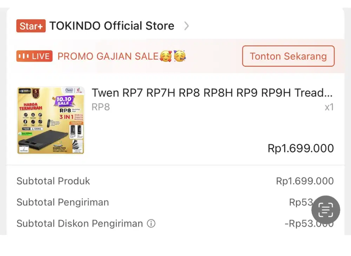Select the RP8 variant label
The width and height of the screenshot is (351, 256).
[x=101, y=107]
